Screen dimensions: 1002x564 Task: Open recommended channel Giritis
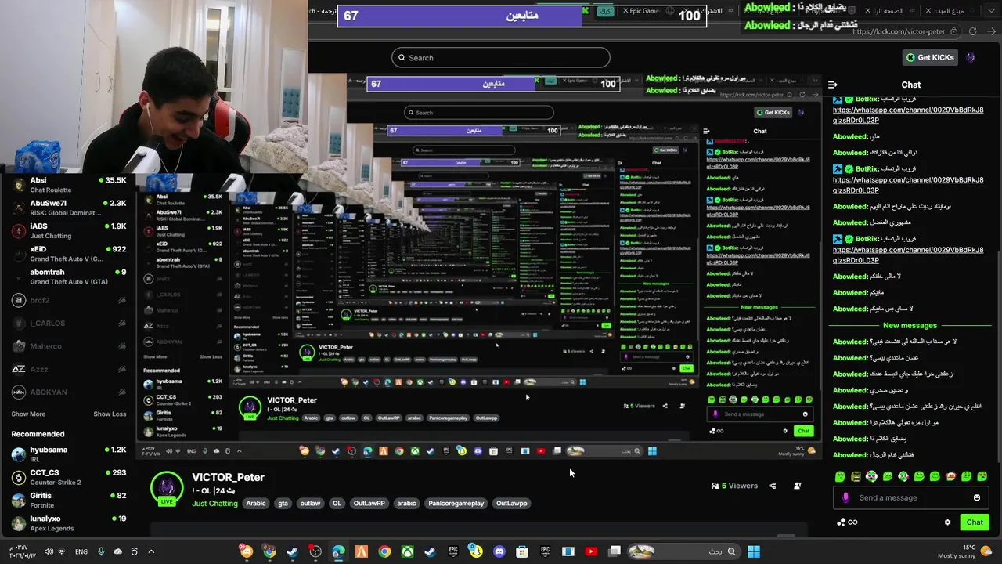(69, 500)
